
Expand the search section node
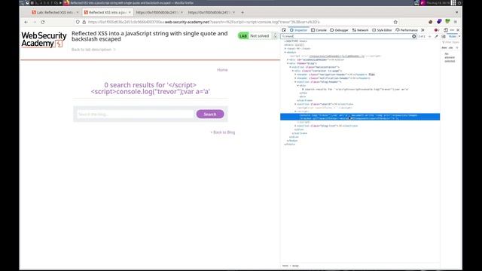click(295, 104)
